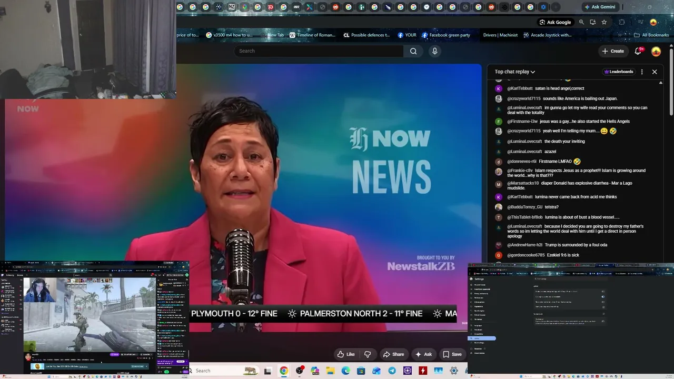Open the Possible defences bookmark

(366, 35)
